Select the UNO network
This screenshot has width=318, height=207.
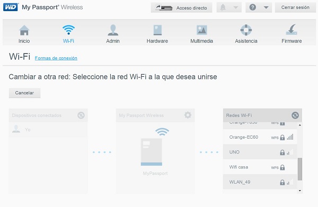tap(260, 152)
